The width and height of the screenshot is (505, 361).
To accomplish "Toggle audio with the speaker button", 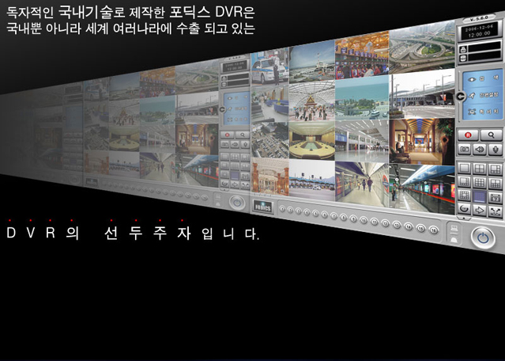I will pyautogui.click(x=480, y=150).
